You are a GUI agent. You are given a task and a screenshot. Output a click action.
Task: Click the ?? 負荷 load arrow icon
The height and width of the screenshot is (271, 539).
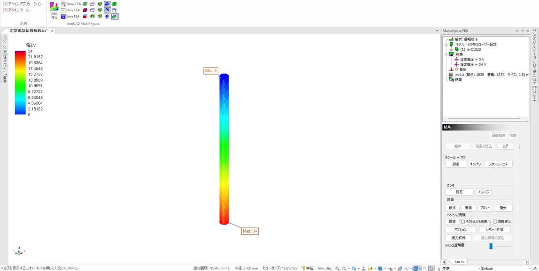coord(452,69)
